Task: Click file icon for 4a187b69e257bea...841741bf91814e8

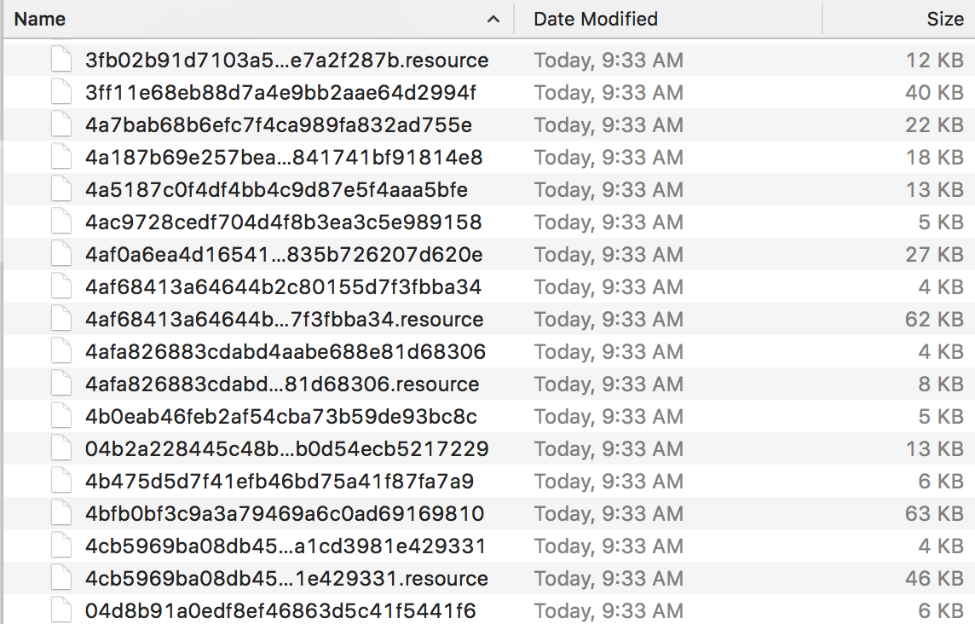Action: coord(61,157)
